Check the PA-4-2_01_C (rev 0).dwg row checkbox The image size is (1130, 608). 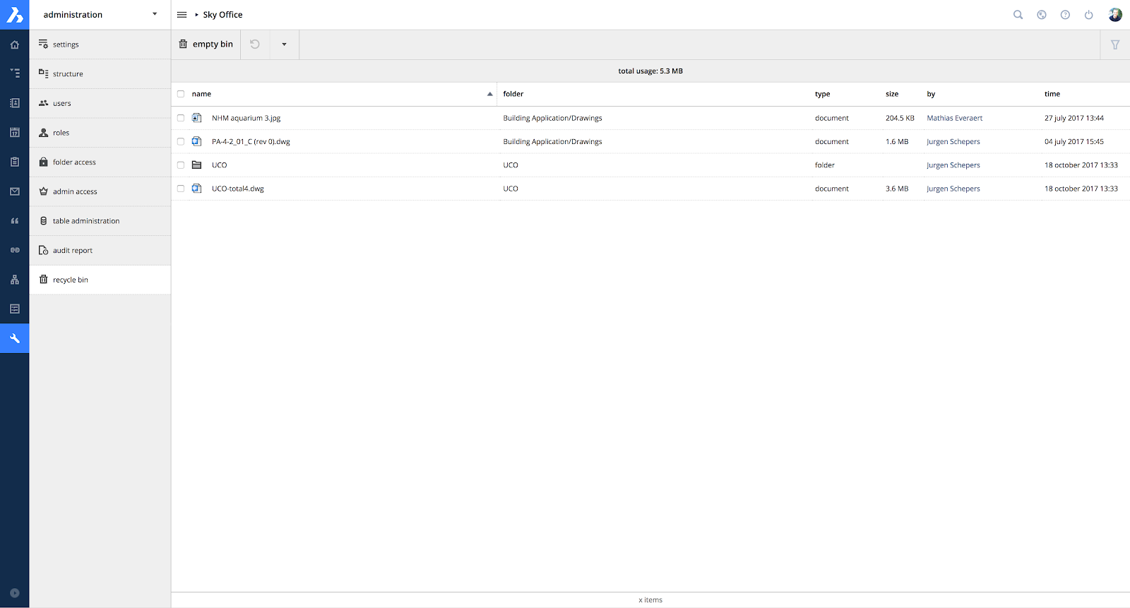point(181,141)
